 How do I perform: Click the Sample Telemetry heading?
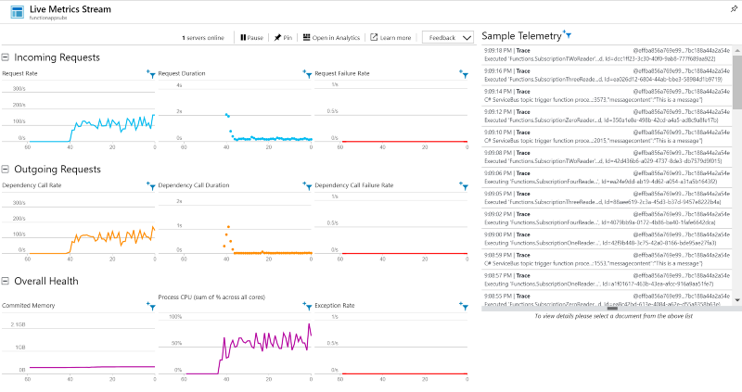point(521,36)
